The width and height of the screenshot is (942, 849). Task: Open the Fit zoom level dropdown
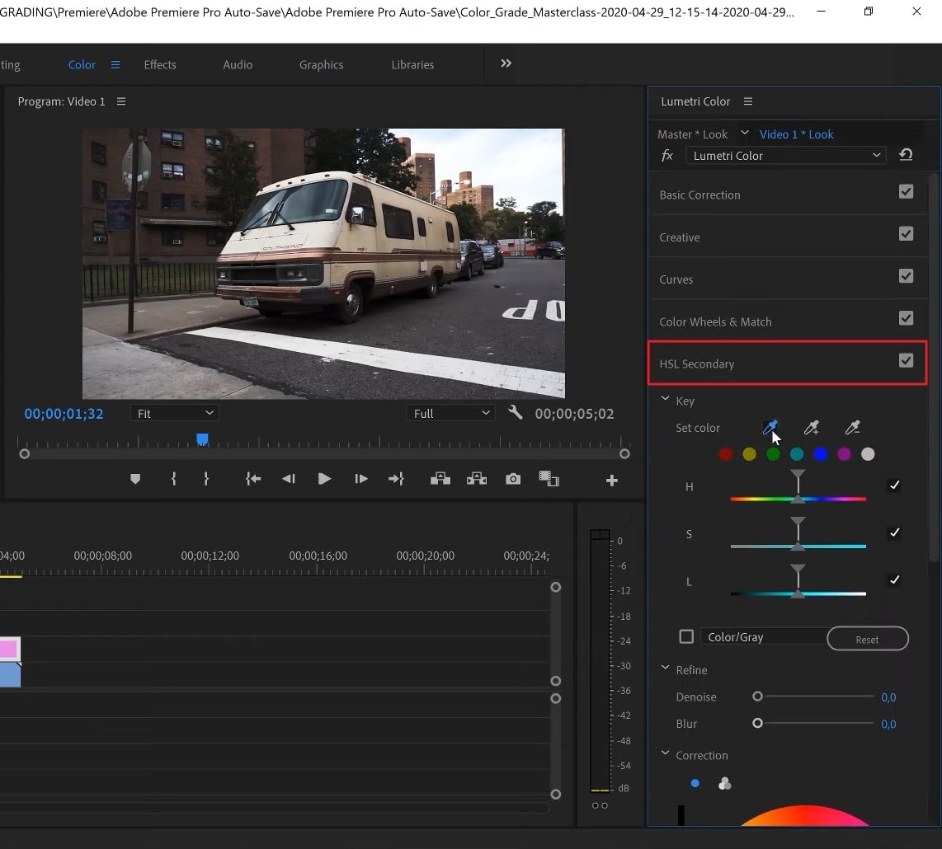[174, 413]
